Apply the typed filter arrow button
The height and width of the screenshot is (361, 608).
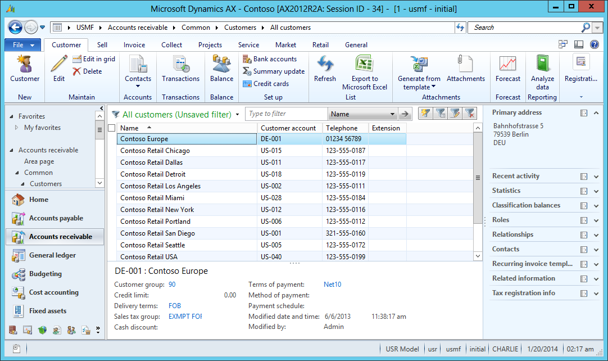(405, 114)
